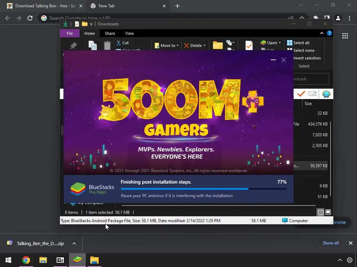The height and width of the screenshot is (267, 357).
Task: Click the Explorer search Downloads field
Action: 311,79
